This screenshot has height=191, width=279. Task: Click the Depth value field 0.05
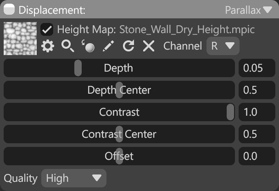pos(257,68)
